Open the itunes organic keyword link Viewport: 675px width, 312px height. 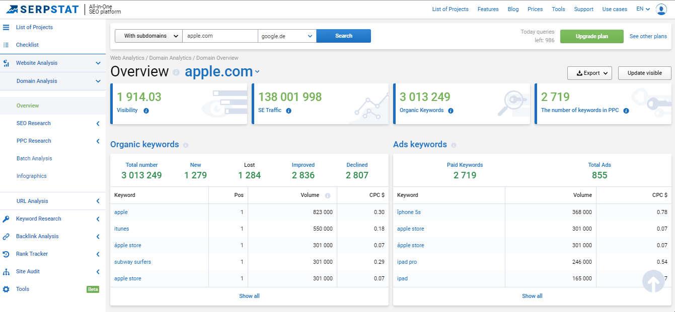121,229
